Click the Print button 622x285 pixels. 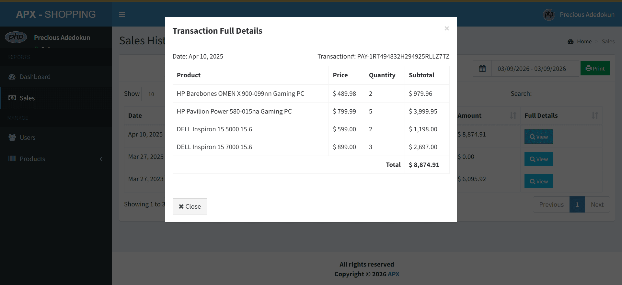coord(595,68)
